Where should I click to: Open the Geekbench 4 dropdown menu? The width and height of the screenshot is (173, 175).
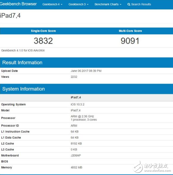coord(52,4)
